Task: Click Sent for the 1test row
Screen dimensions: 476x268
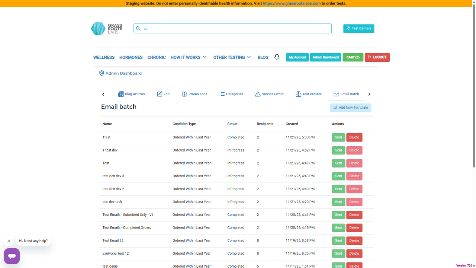Action: pos(338,137)
